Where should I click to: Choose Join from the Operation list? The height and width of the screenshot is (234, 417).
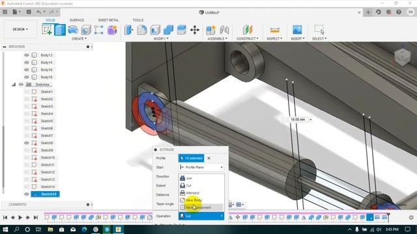(201, 178)
